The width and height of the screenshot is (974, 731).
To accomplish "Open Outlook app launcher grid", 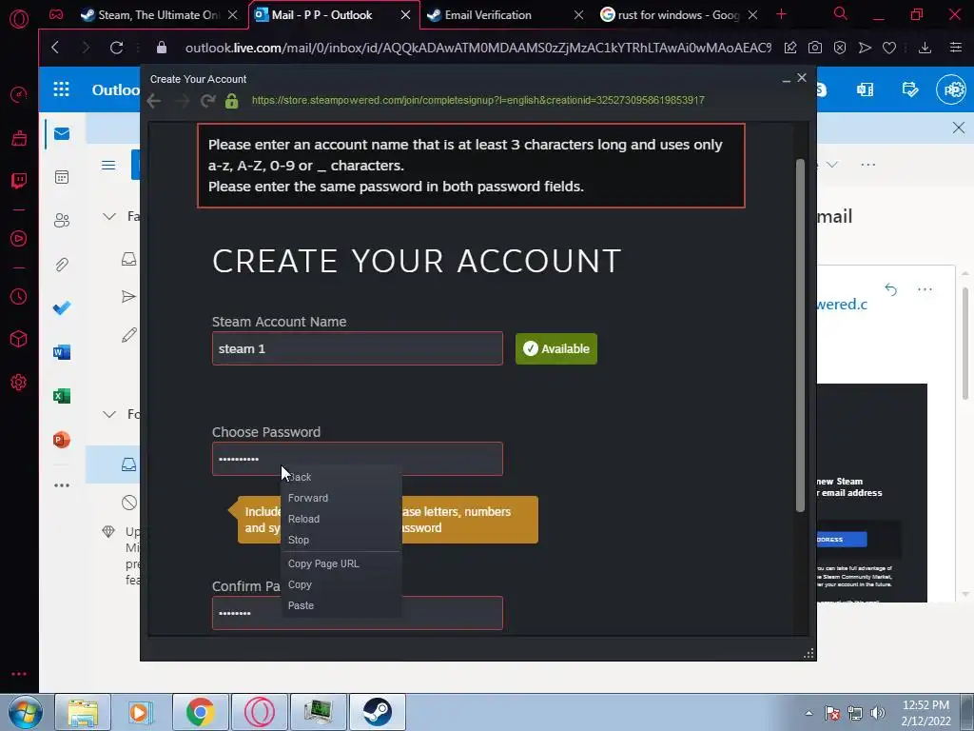I will (62, 89).
